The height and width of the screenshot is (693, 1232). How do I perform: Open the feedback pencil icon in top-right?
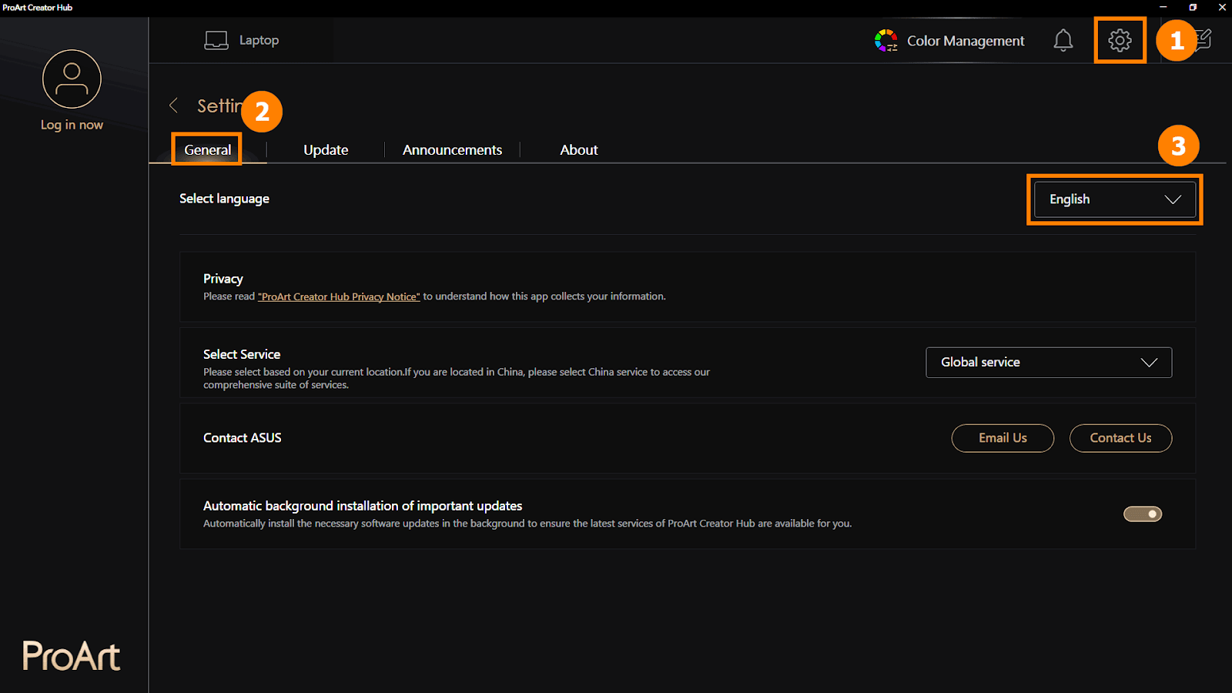(x=1204, y=39)
